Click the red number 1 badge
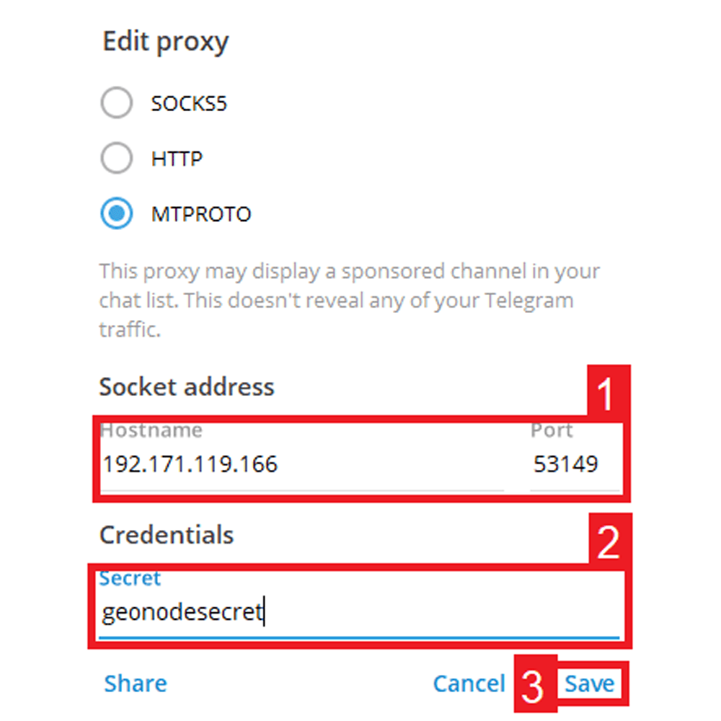721x721 pixels. pos(606,394)
